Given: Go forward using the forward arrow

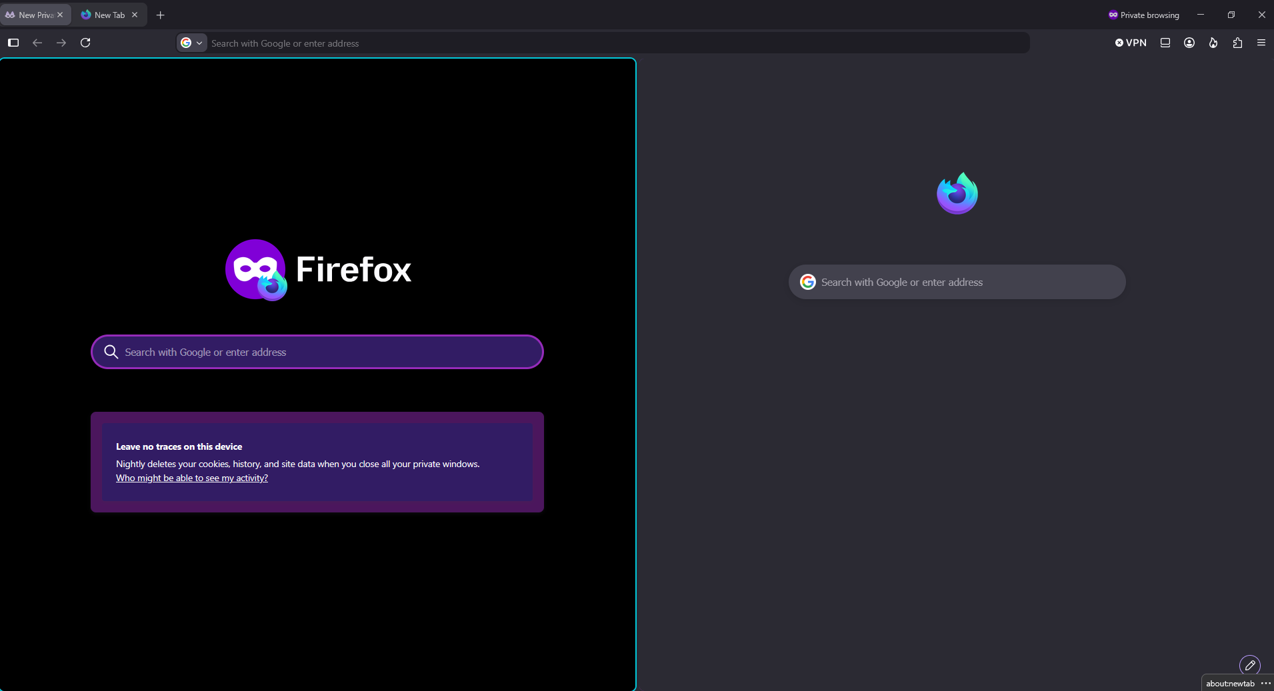Looking at the screenshot, I should click(61, 43).
